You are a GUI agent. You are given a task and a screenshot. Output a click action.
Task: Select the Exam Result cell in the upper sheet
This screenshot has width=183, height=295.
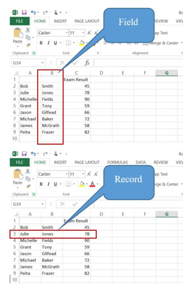point(76,80)
